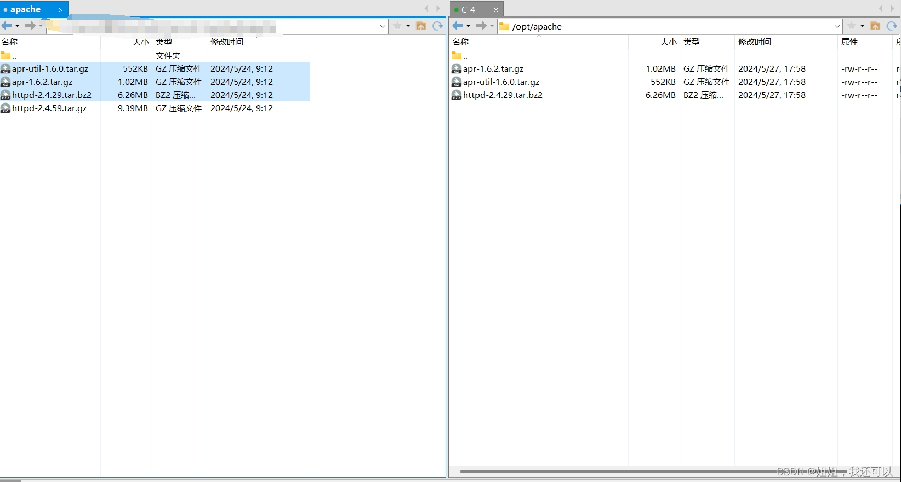Screen dimensions: 901x482
Task: Click the /opt/apache path field
Action: pyautogui.click(x=670, y=26)
